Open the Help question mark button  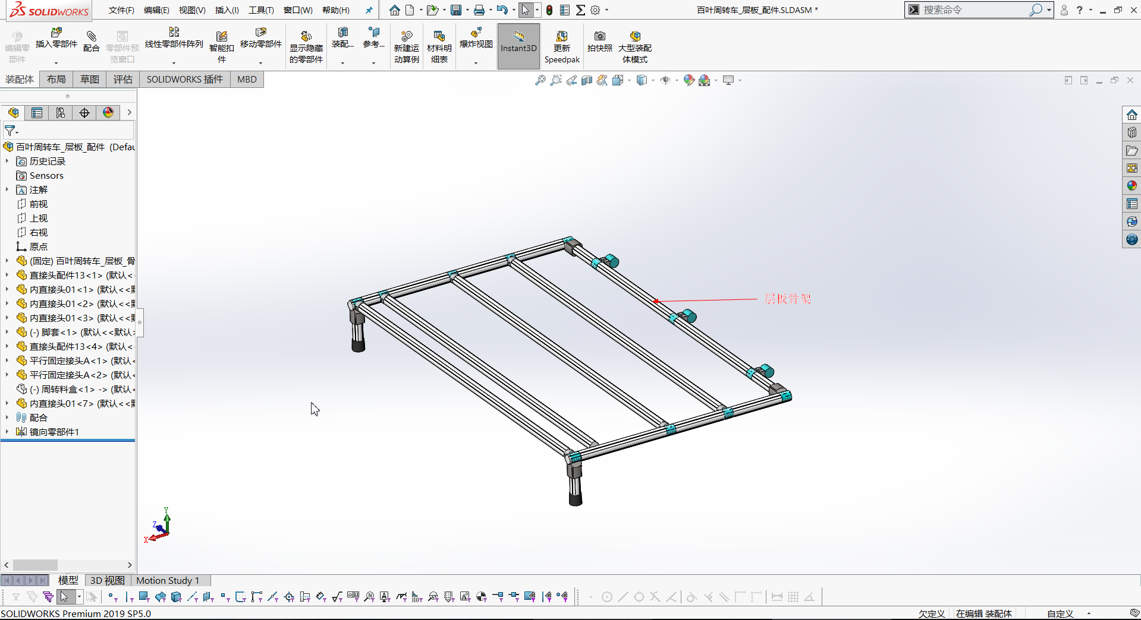pyautogui.click(x=1080, y=10)
